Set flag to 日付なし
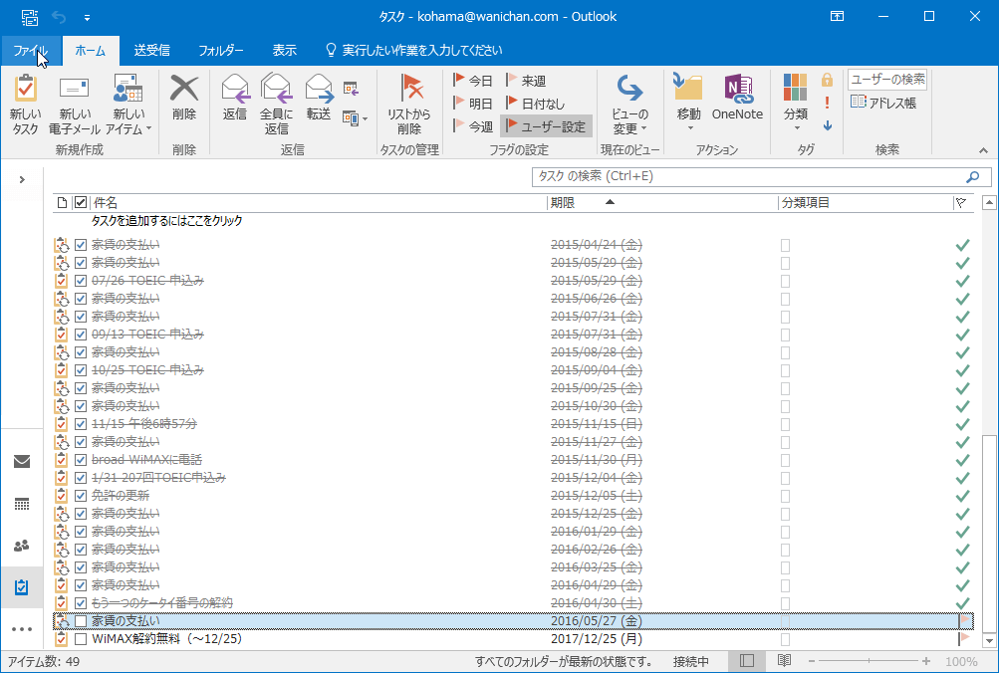 pos(535,104)
